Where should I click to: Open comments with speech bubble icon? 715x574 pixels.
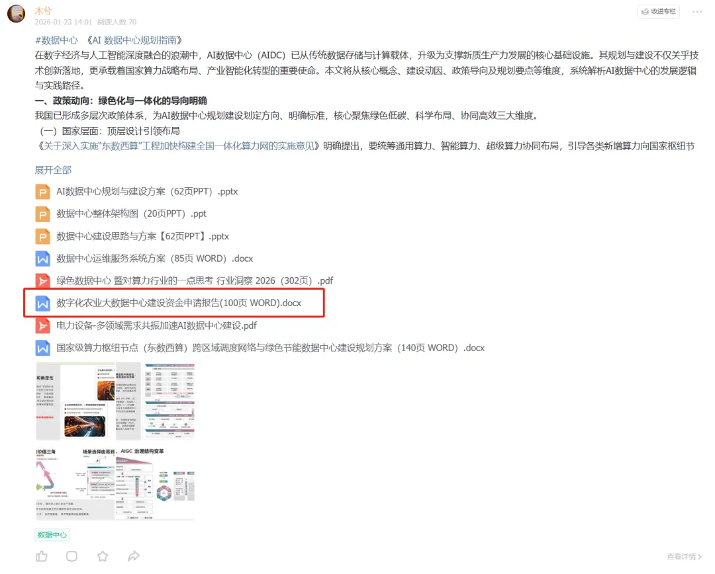(71, 556)
